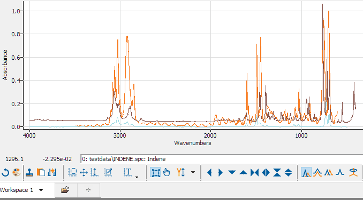This screenshot has width=363, height=200.
Task: Click the 3000 tick label on X axis
Action: (120, 135)
